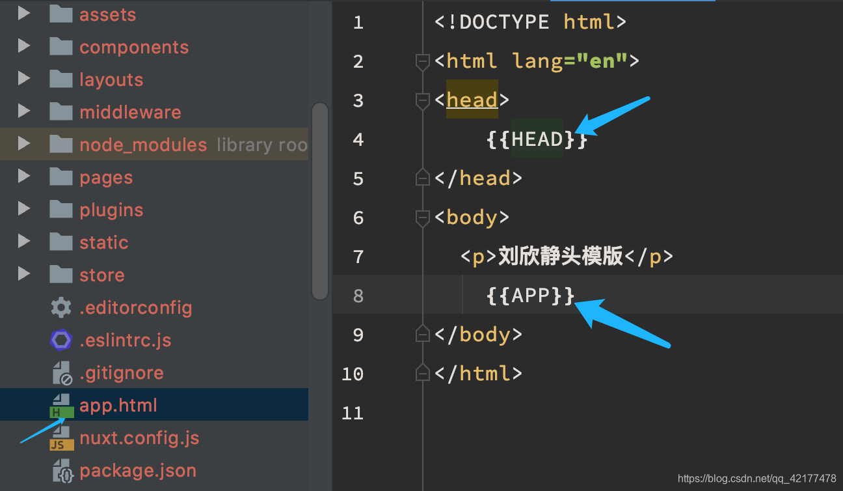This screenshot has height=491, width=843.
Task: Click the layouts folder icon
Action: [61, 78]
